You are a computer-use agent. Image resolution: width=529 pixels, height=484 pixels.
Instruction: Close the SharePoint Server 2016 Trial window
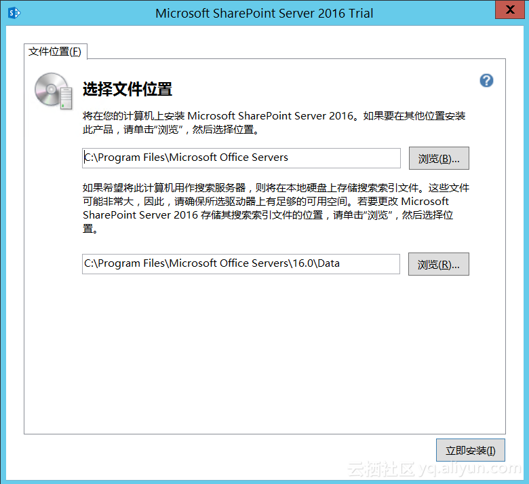click(510, 10)
